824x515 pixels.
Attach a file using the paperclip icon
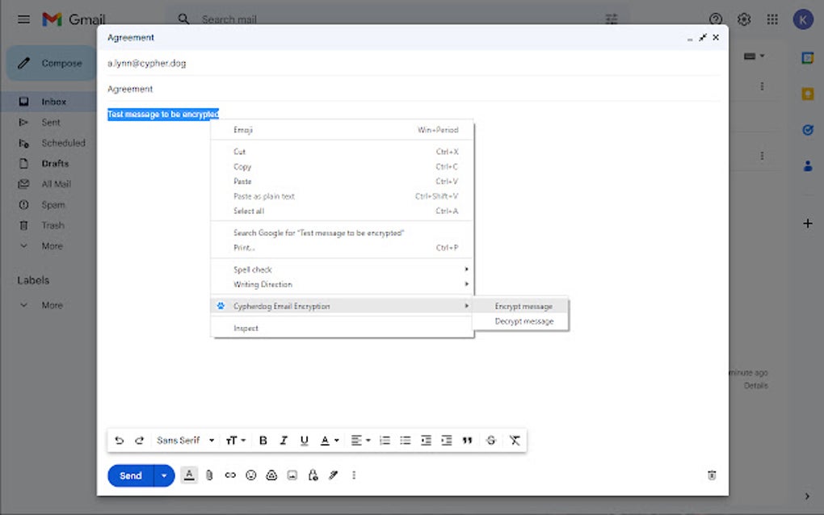[209, 475]
